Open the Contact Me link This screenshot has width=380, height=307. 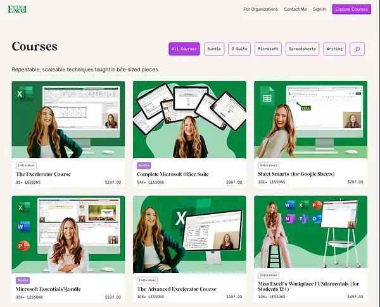coord(295,9)
